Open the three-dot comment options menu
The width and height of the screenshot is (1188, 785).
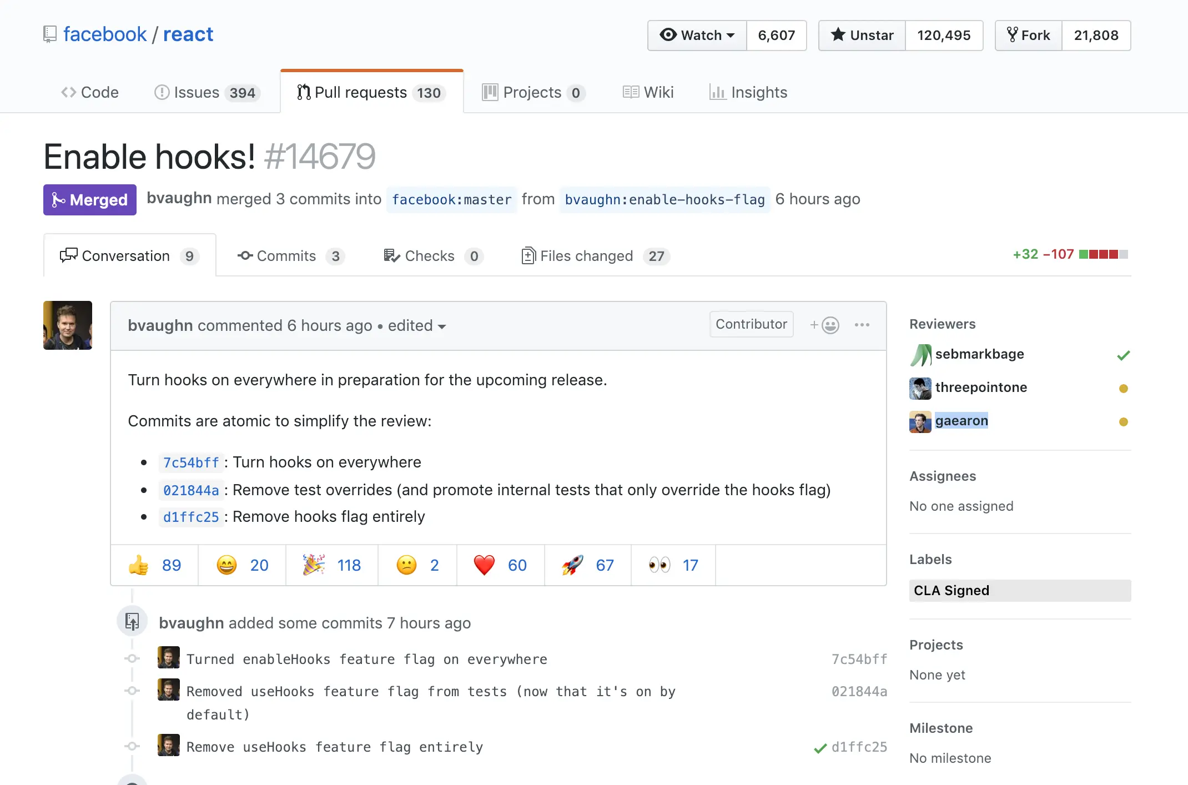pyautogui.click(x=862, y=325)
